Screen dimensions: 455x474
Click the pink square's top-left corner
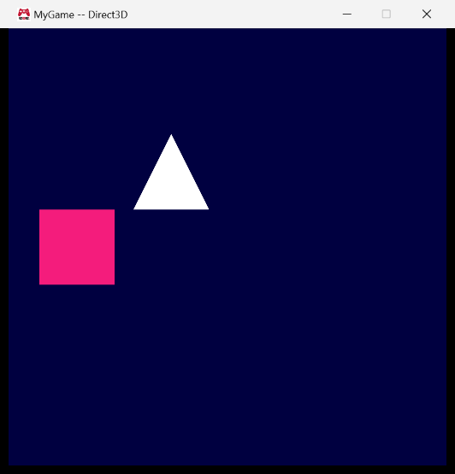[x=40, y=210]
